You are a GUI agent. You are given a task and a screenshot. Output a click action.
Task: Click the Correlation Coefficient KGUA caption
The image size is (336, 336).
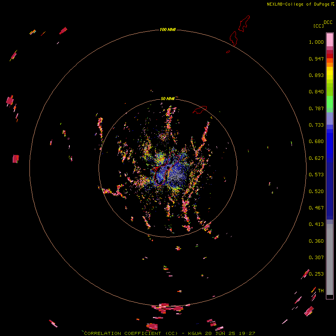[x=169, y=333]
